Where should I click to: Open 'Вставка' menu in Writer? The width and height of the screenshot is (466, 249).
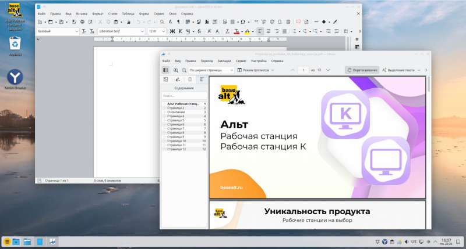click(82, 12)
